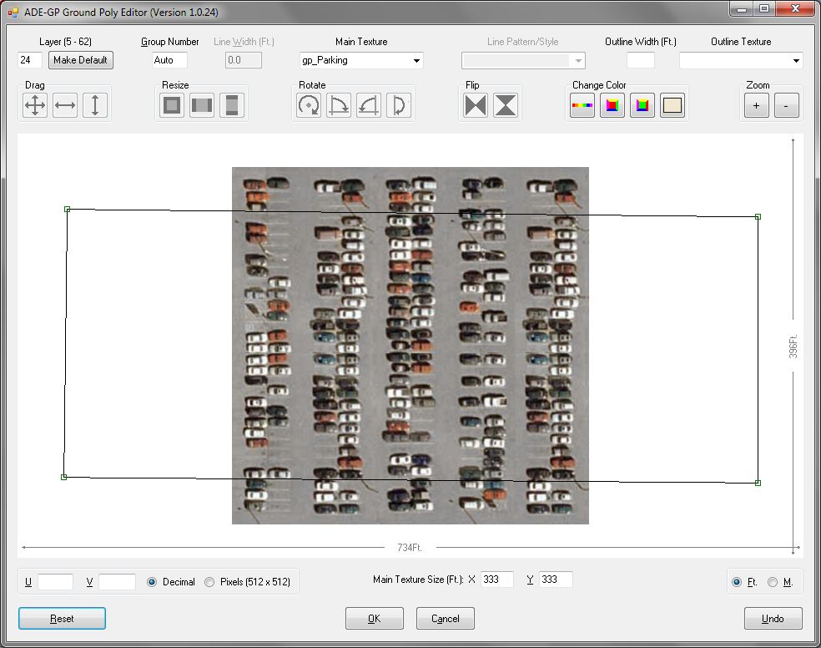Screen dimensions: 821x648
Task: Click the Undo button
Action: (x=773, y=619)
